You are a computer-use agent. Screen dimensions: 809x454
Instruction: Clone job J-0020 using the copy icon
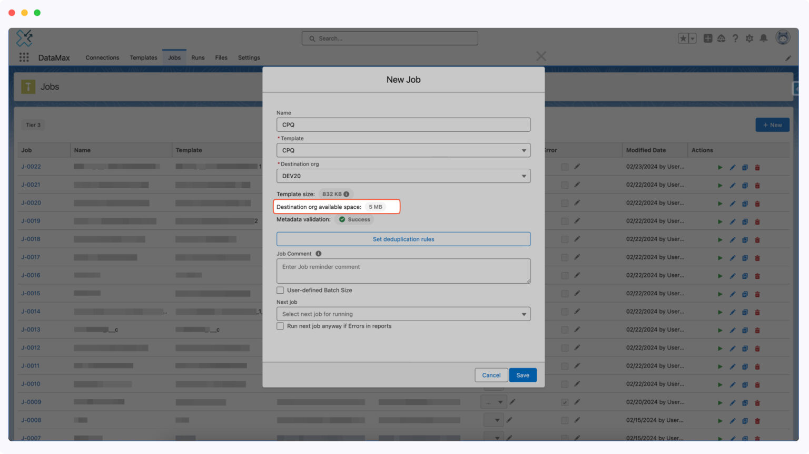745,203
